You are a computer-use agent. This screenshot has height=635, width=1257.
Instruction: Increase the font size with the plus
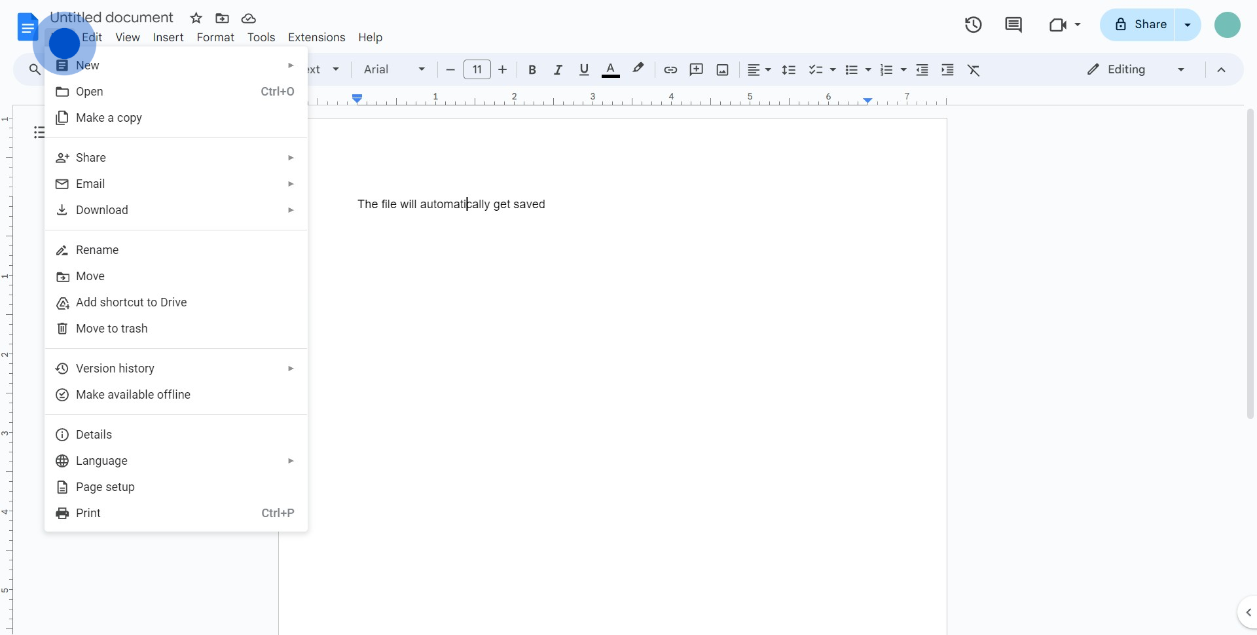[503, 69]
